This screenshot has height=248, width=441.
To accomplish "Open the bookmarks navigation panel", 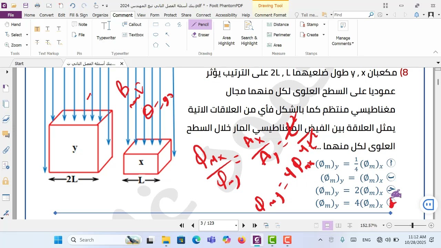I will pyautogui.click(x=6, y=89).
